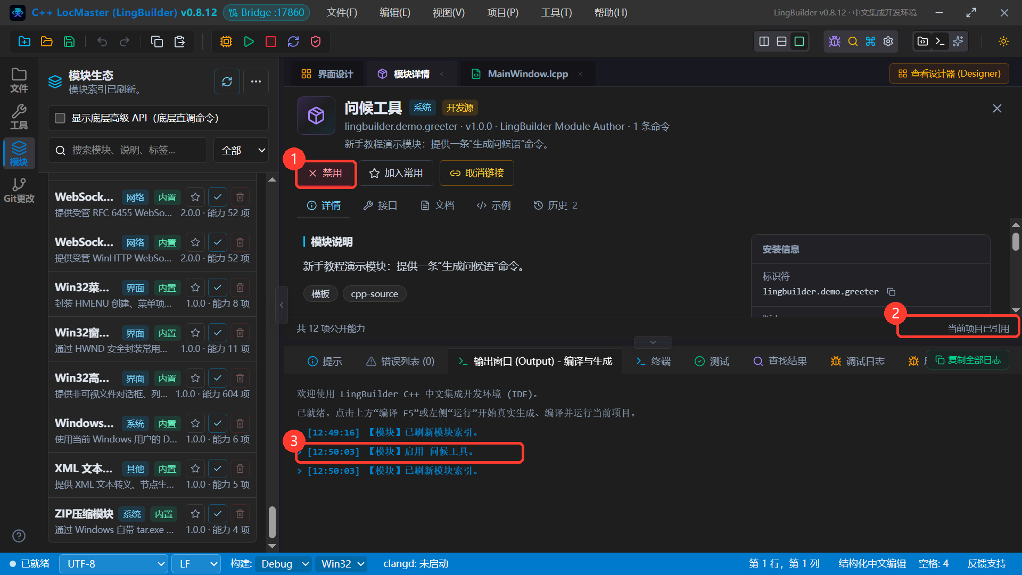Image resolution: width=1022 pixels, height=575 pixels.
Task: Open a folder via toolbar icon
Action: (x=47, y=42)
